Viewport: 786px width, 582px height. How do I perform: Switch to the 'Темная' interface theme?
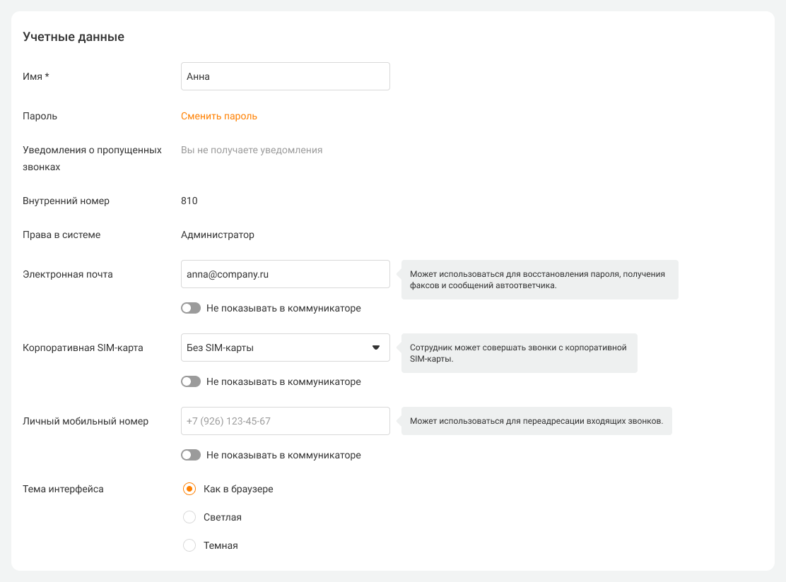pos(189,546)
